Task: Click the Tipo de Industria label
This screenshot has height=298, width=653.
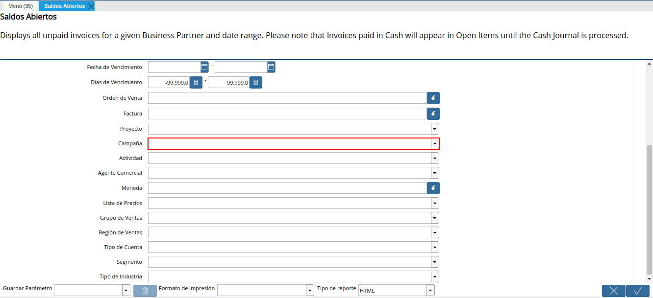Action: [x=121, y=276]
